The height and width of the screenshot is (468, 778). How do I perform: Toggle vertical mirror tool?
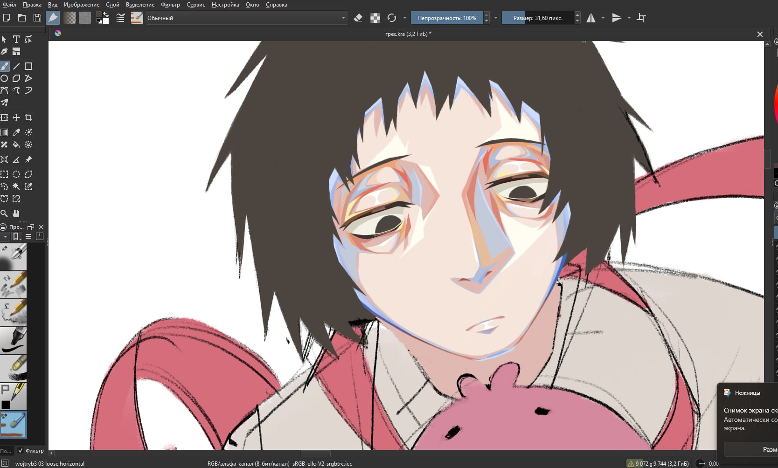click(x=617, y=18)
